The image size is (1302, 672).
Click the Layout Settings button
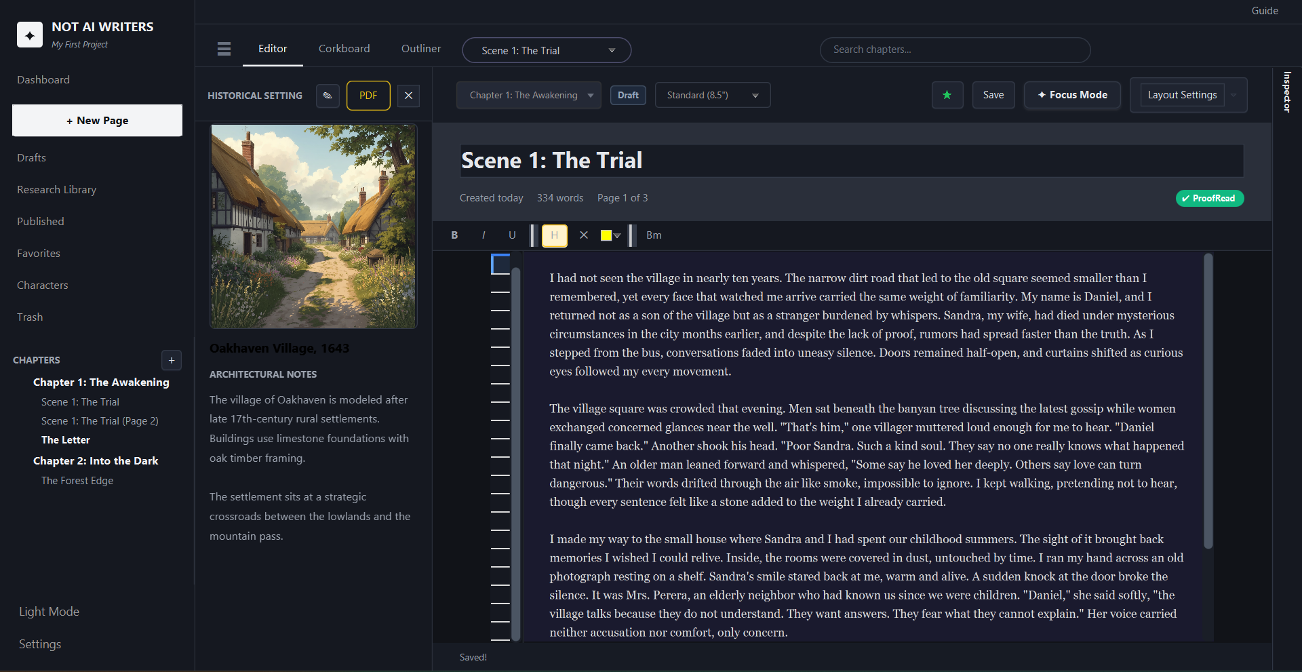1183,95
